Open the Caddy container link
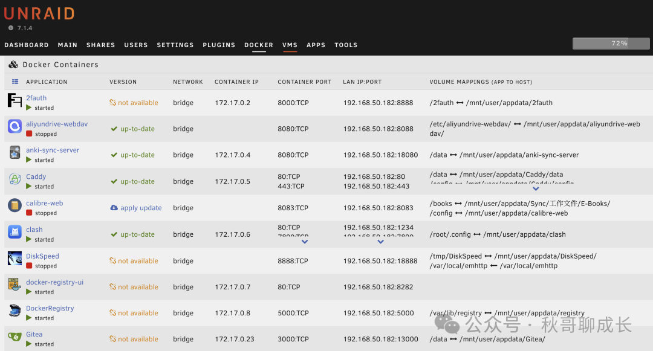653x351 pixels. (x=36, y=177)
